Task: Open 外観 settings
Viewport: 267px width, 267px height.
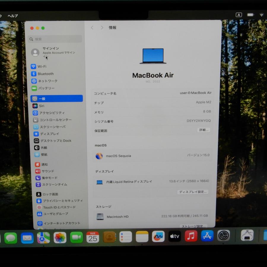Action: click(41, 148)
